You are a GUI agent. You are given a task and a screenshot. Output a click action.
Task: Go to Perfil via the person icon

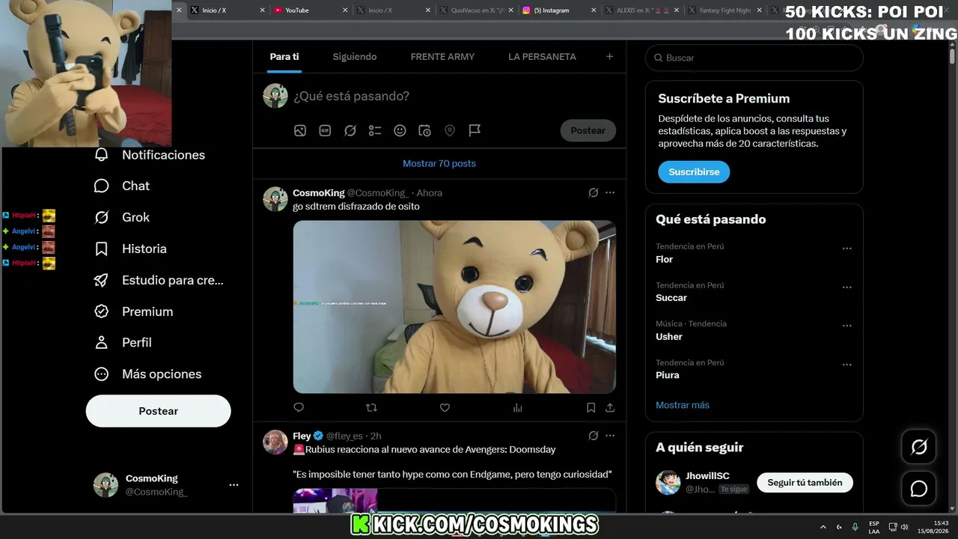tap(102, 342)
